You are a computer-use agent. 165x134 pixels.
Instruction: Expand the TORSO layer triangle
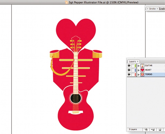139,74
